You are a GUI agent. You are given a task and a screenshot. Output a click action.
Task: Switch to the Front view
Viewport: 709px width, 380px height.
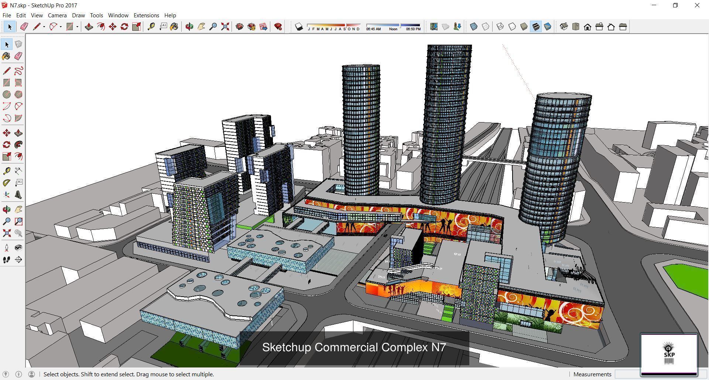(x=588, y=27)
